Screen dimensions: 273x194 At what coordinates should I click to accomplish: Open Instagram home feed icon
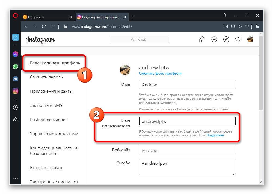coord(202,40)
